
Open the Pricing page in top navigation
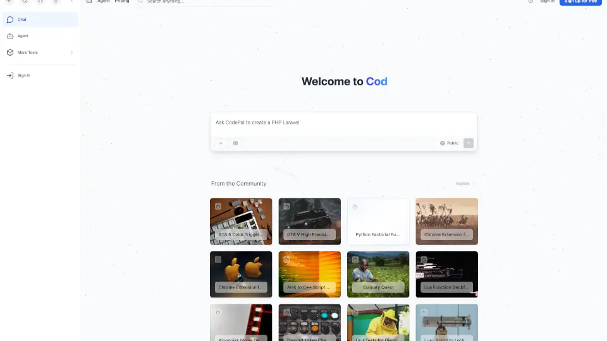click(122, 2)
